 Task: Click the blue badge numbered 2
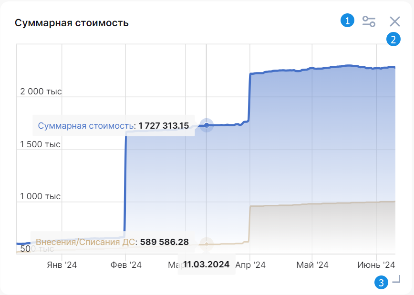point(393,39)
